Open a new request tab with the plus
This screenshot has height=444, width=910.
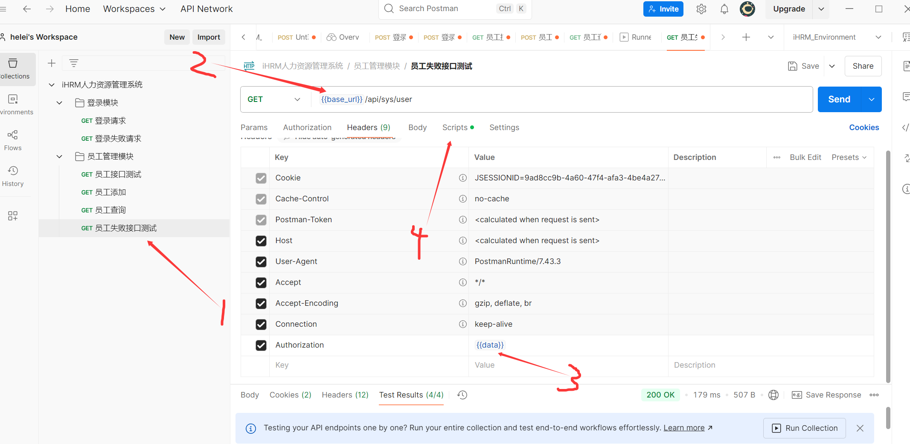click(x=746, y=37)
